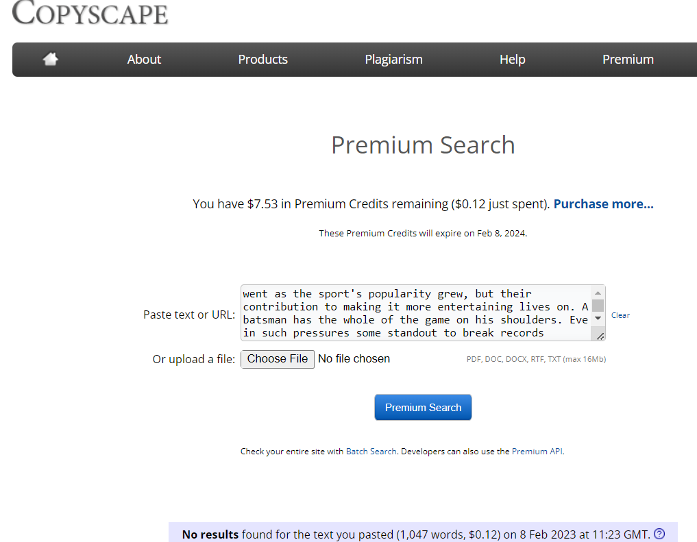Run the Premium Search button
Image resolution: width=697 pixels, height=542 pixels.
pos(423,408)
